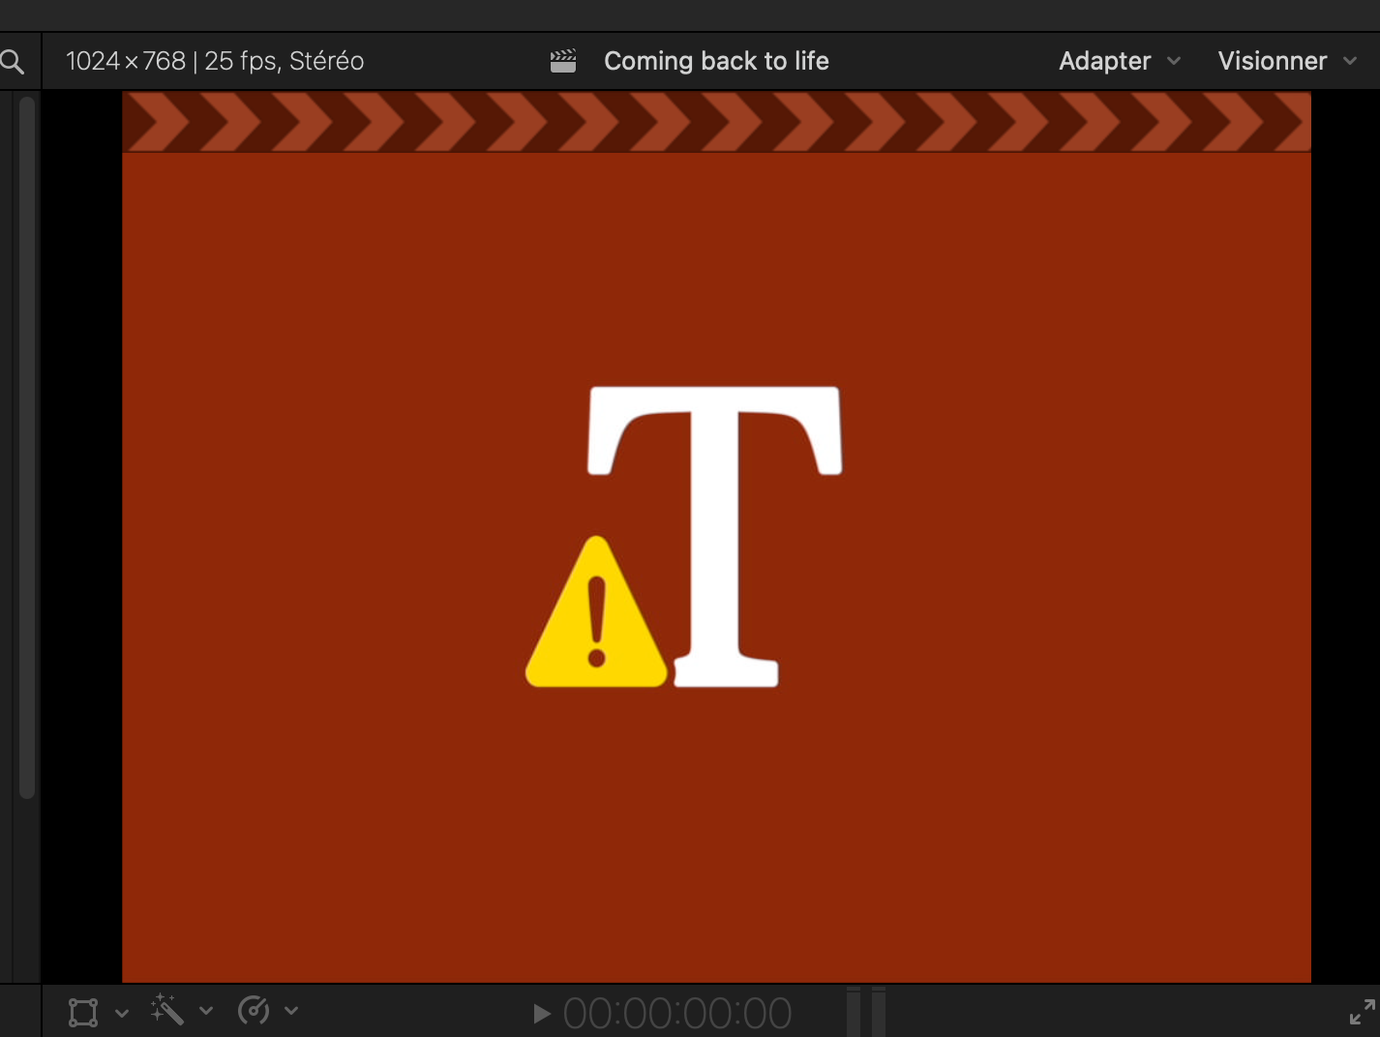Screen dimensions: 1380x1037
Task: Click the search magnifier icon
Action: tap(13, 62)
